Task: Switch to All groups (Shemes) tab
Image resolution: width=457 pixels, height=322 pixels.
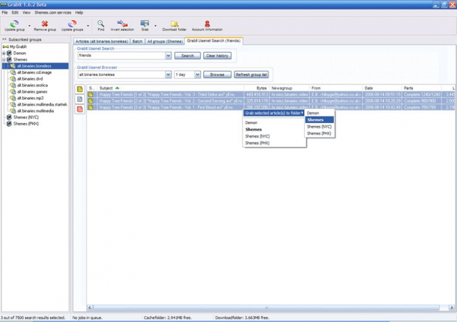Action: coord(165,41)
